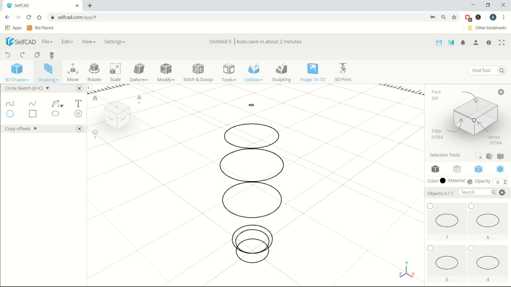
Task: Open the Settings menu
Action: (114, 42)
